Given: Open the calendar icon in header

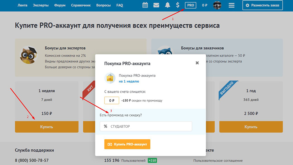Looking at the screenshot, I should [145, 5].
